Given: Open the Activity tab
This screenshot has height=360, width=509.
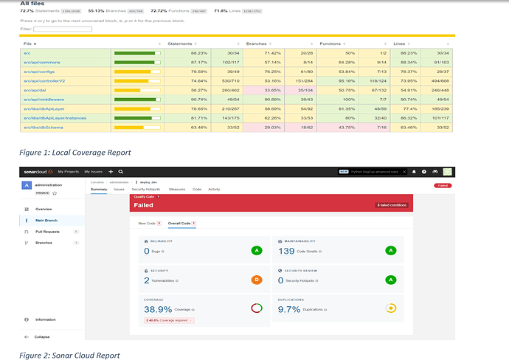Looking at the screenshot, I should tap(214, 190).
